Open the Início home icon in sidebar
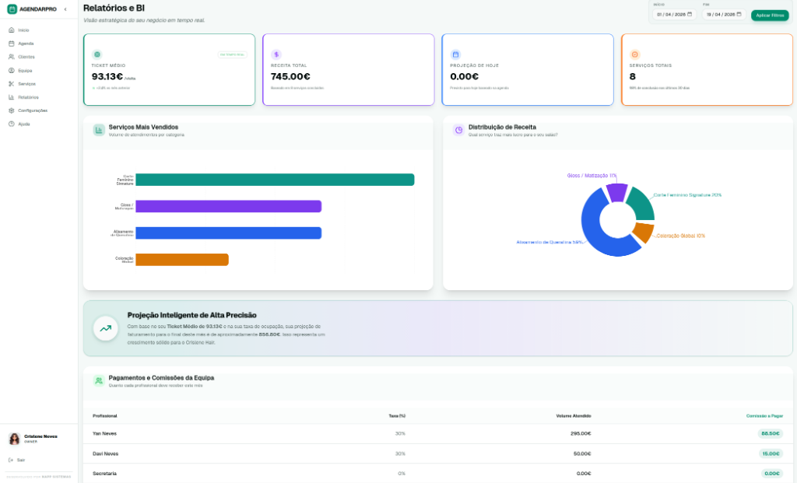 point(11,30)
